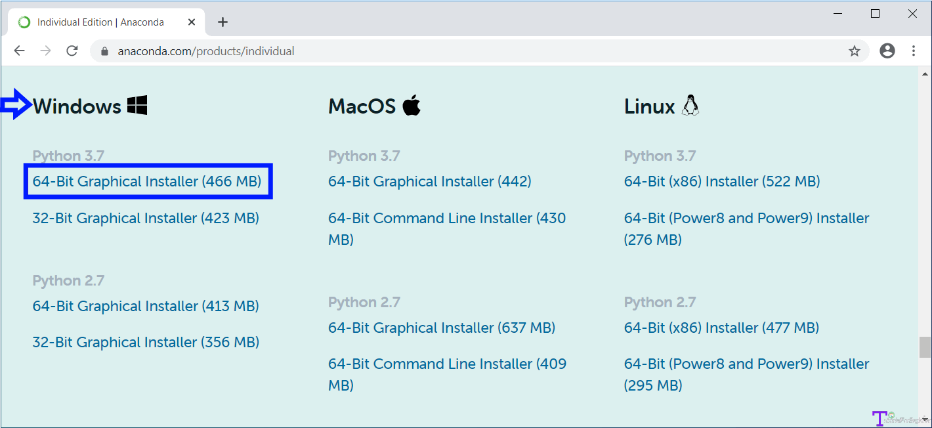Open a new tab with plus button

222,22
